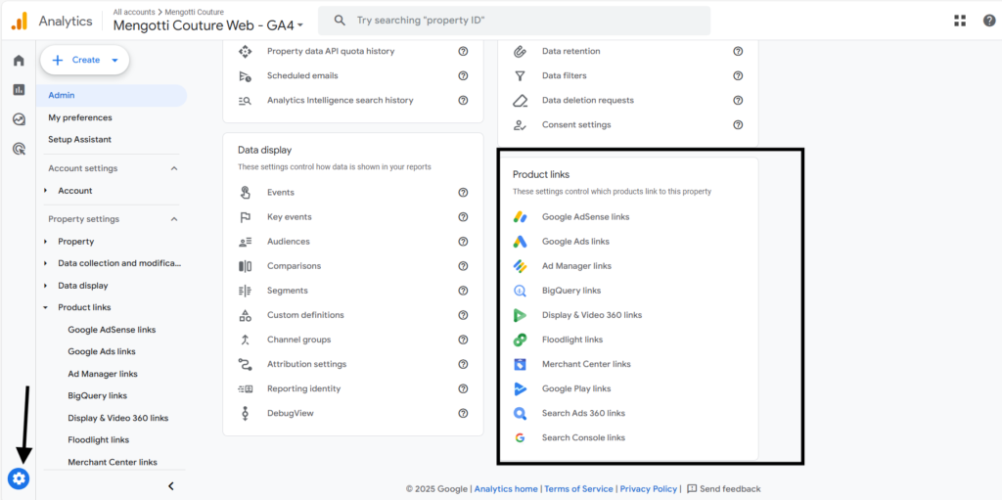
Task: Open the Admin gear icon in sidebar
Action: click(19, 477)
